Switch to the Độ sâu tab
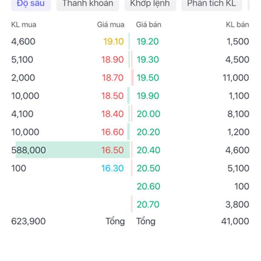 (31, 4)
